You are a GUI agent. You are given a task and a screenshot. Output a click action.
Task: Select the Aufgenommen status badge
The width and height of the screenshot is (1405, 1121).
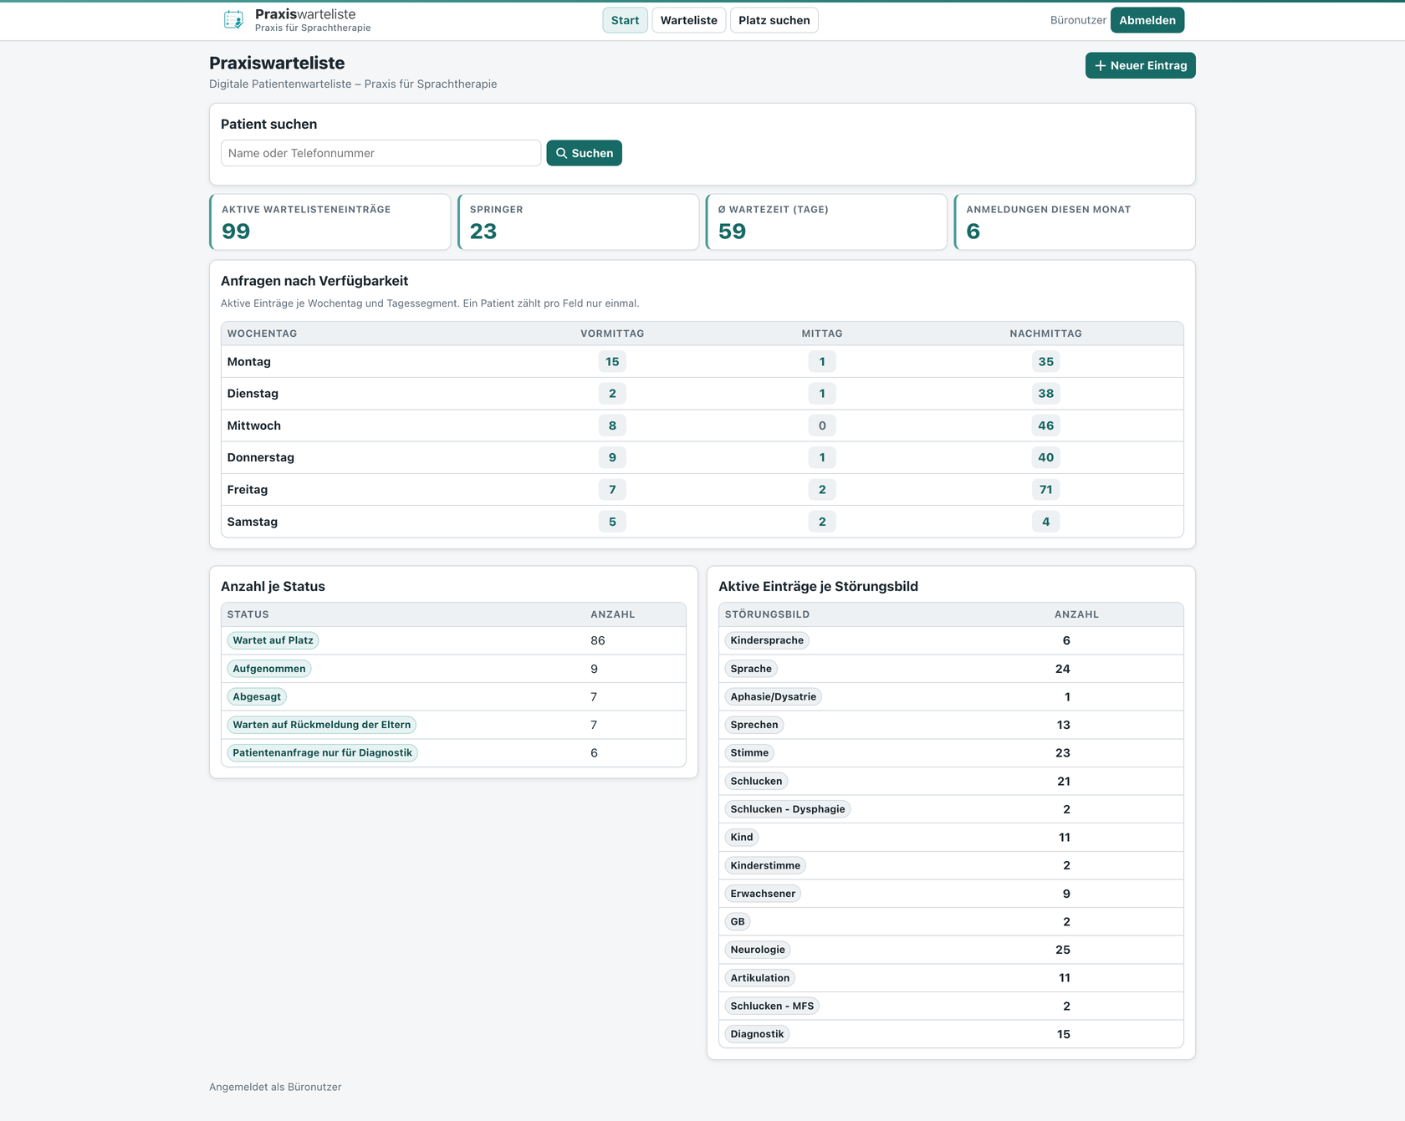point(269,669)
